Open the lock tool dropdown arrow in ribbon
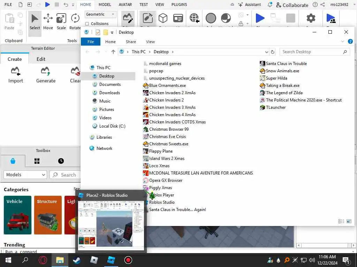357x267 pixels. click(x=248, y=24)
